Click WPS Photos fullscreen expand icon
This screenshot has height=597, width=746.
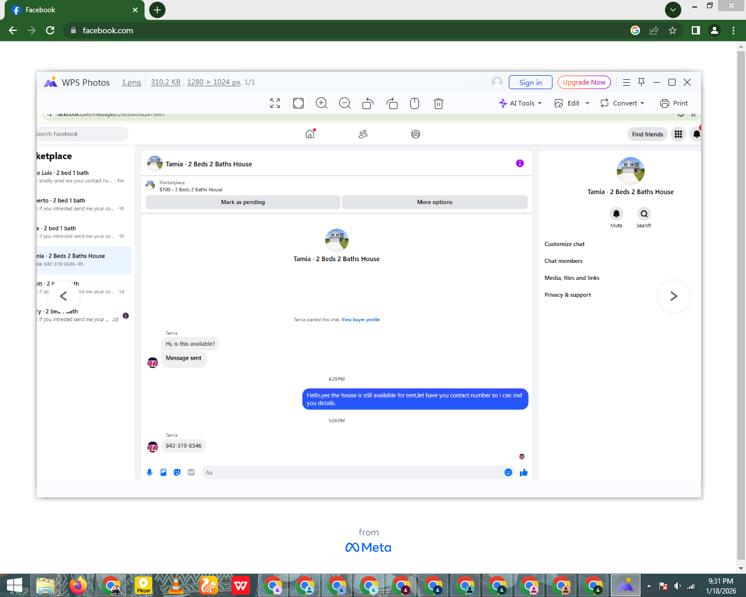click(x=275, y=103)
